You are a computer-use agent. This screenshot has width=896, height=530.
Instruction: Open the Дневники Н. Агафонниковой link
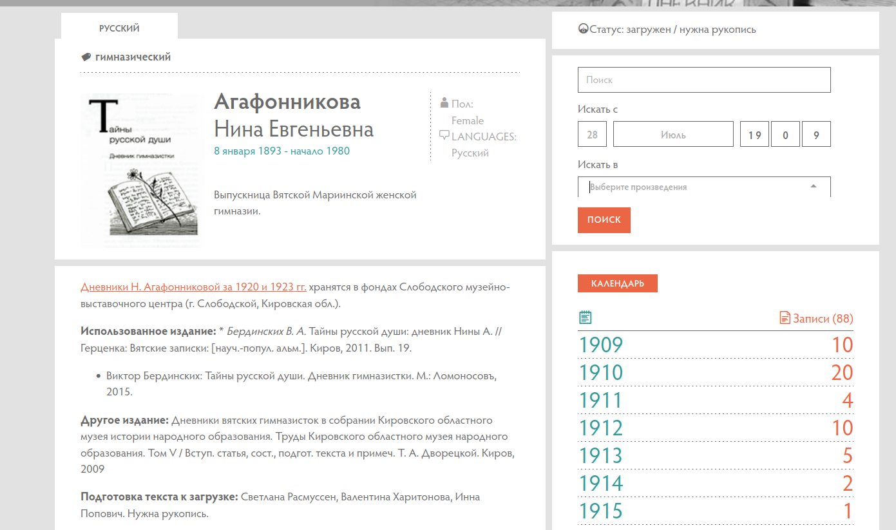pyautogui.click(x=193, y=287)
